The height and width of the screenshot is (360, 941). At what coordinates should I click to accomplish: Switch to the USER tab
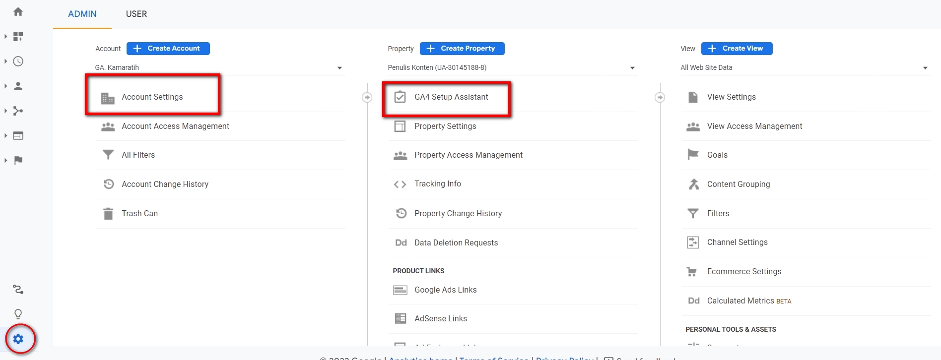(x=136, y=14)
